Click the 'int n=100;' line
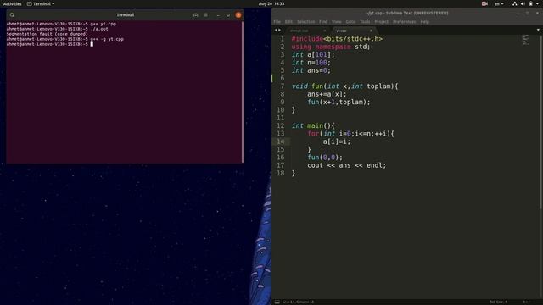The height and width of the screenshot is (305, 543). [x=311, y=63]
